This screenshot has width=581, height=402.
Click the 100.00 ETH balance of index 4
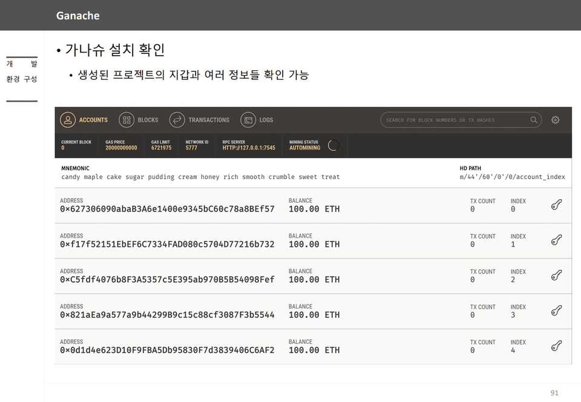click(314, 350)
